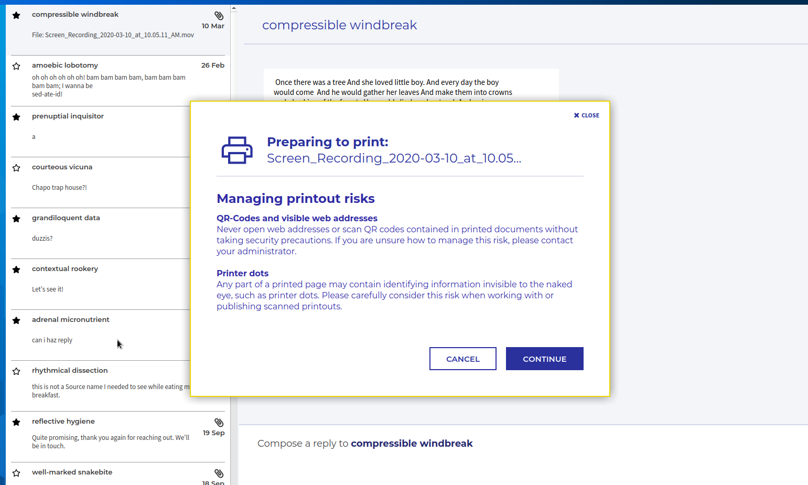The width and height of the screenshot is (808, 485).
Task: Click the 26 Feb date label
Action: [x=212, y=66]
